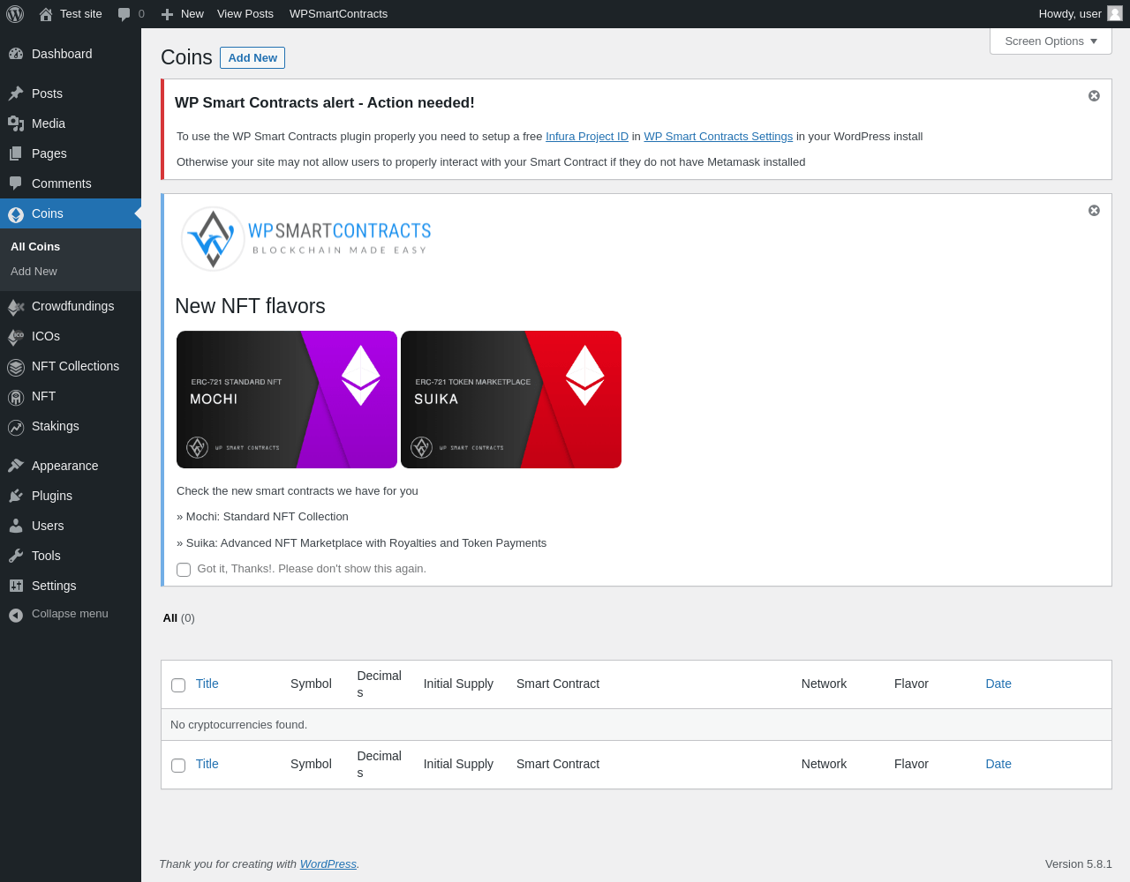
Task: Click the 'No cryptocurrencies found.' row
Action: click(x=637, y=725)
